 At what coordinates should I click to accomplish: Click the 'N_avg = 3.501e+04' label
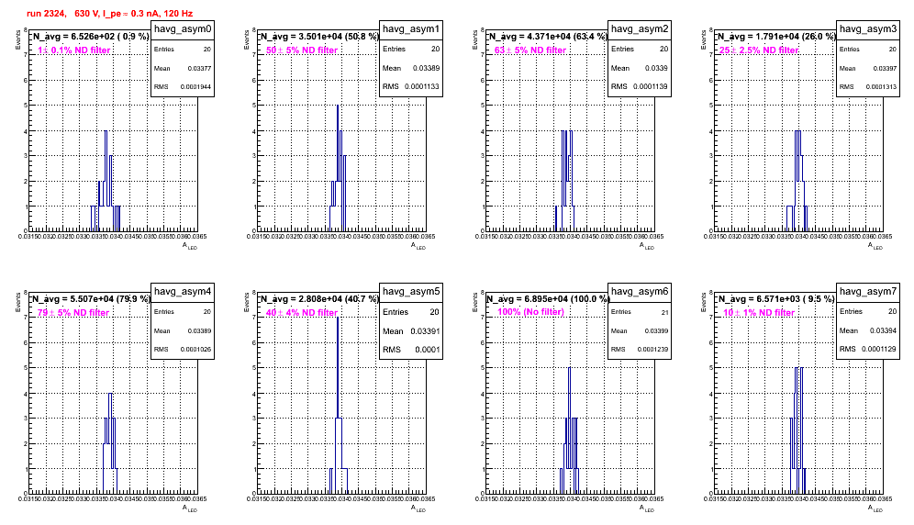[318, 36]
